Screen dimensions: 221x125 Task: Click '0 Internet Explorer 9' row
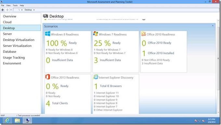(106, 100)
